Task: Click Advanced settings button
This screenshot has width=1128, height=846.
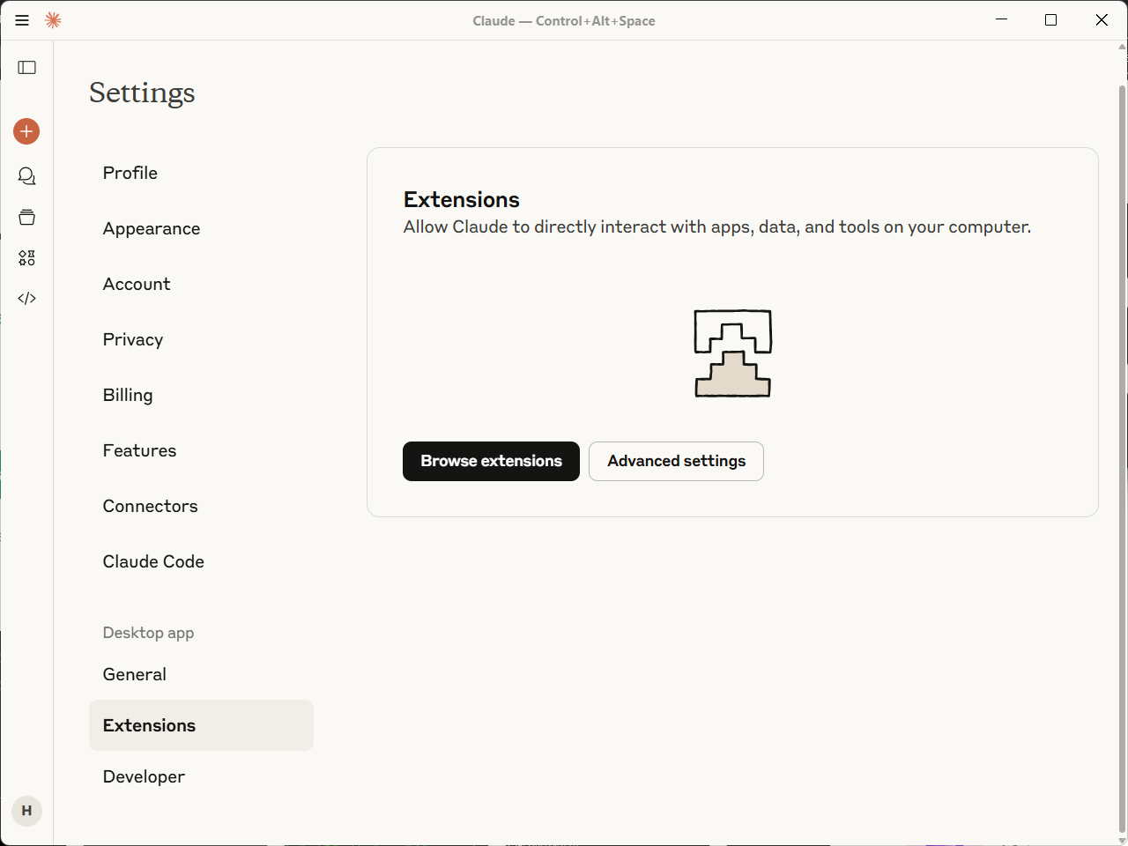Action: (676, 461)
